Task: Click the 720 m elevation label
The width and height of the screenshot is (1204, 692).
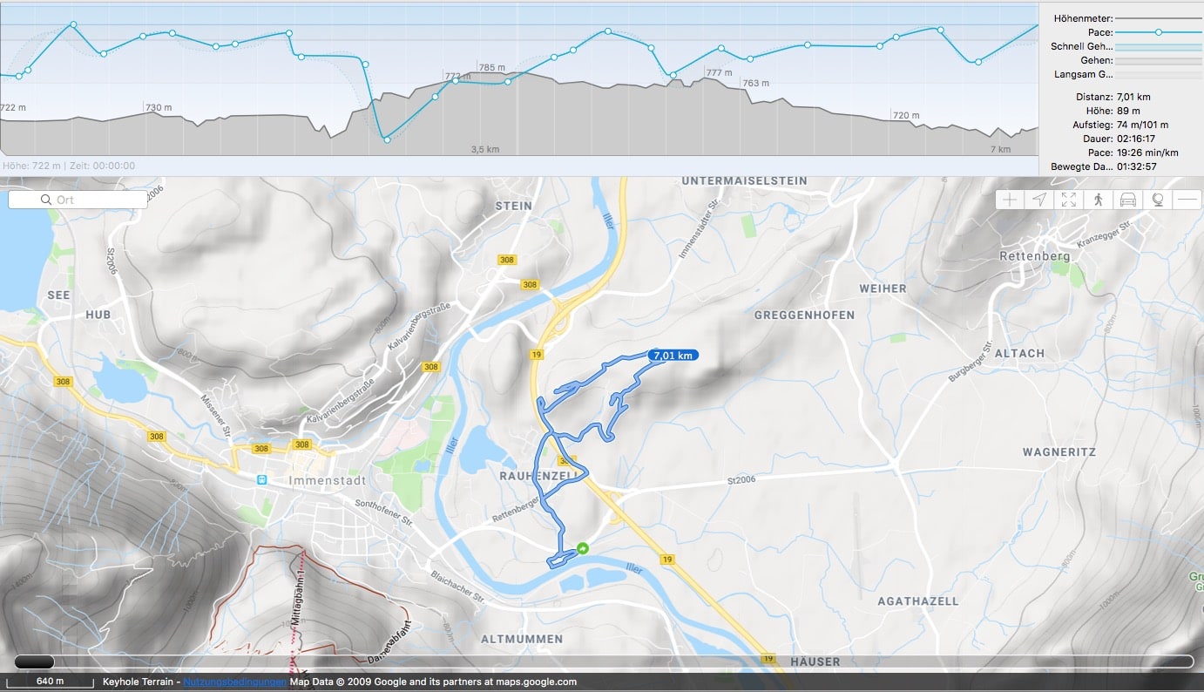Action: click(906, 115)
